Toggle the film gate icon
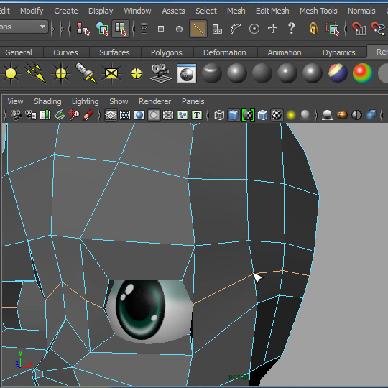This screenshot has width=388, height=388. 125,115
